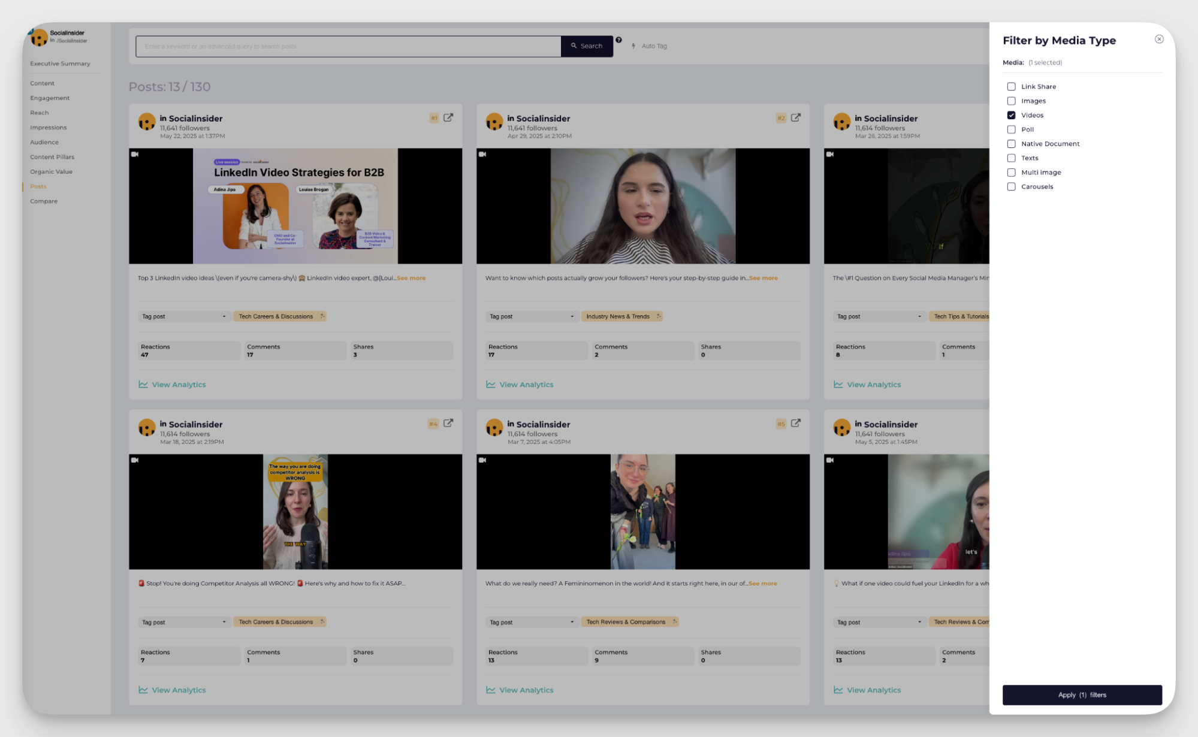Open the search help question mark icon

(618, 40)
